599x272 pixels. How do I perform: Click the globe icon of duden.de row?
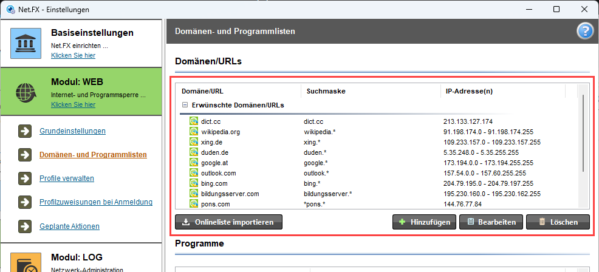tap(194, 152)
